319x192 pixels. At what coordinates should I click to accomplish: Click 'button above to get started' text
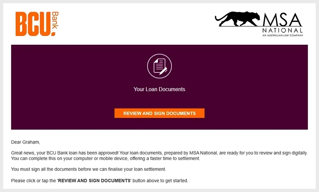160,181
